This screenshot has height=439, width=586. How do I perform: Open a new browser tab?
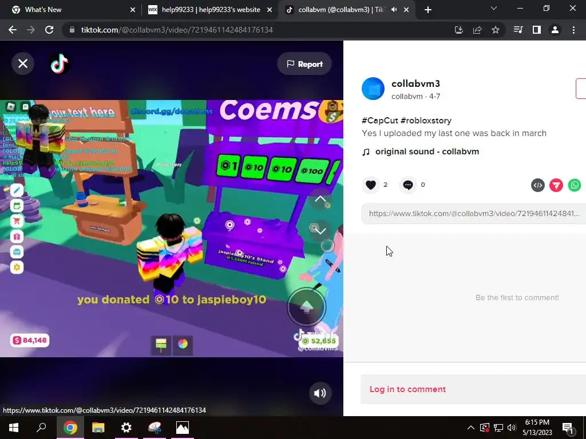428,10
